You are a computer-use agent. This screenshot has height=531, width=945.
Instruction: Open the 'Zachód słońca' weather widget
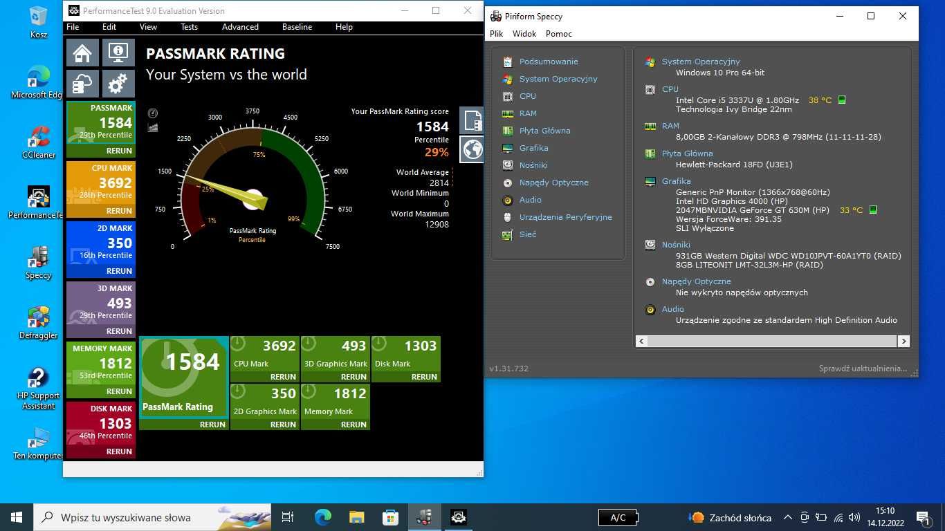tap(731, 517)
